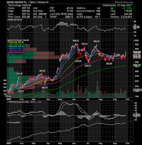Click the 770.41 low price annotation

8,96
